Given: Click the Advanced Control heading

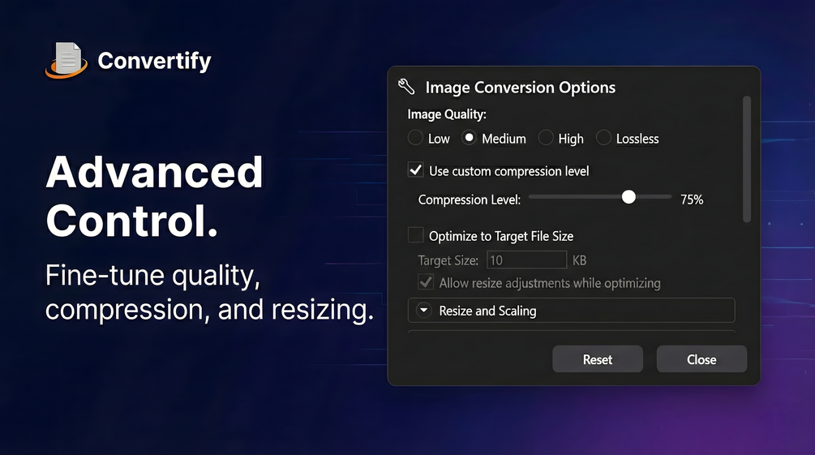Looking at the screenshot, I should [x=154, y=195].
